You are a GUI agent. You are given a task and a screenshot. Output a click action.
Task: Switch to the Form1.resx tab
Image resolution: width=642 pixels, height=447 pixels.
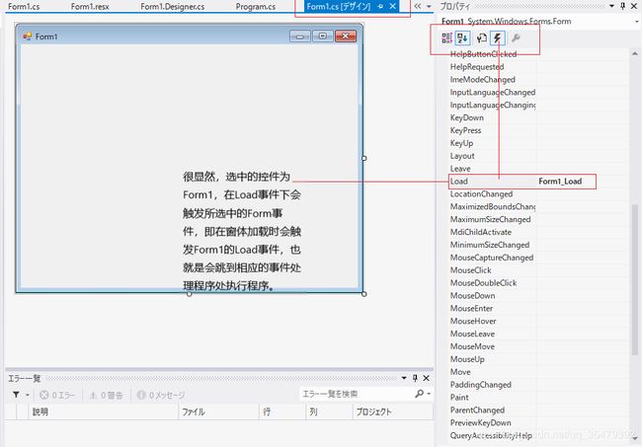point(90,7)
